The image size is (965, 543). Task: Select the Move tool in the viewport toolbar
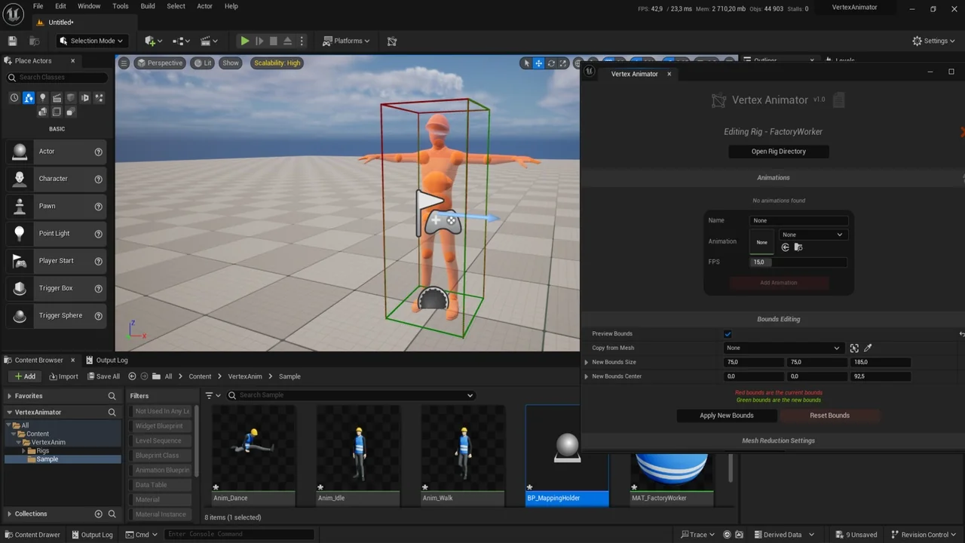coord(538,63)
